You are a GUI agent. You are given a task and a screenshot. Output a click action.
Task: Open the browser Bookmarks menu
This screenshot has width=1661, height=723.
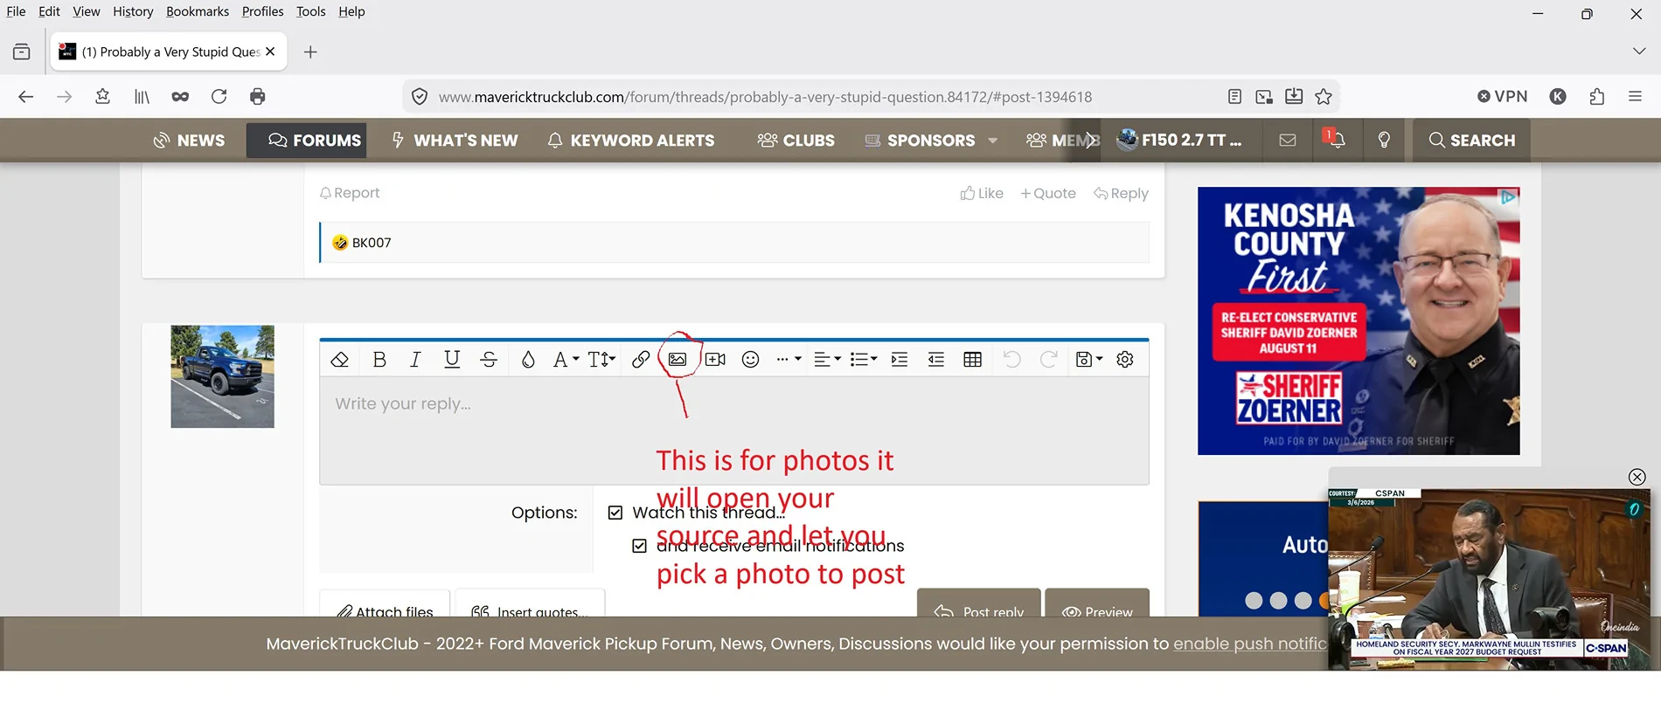pos(198,11)
